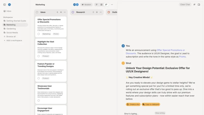
Task: Toggle the right chat panel icon
Action: [x=199, y=5]
